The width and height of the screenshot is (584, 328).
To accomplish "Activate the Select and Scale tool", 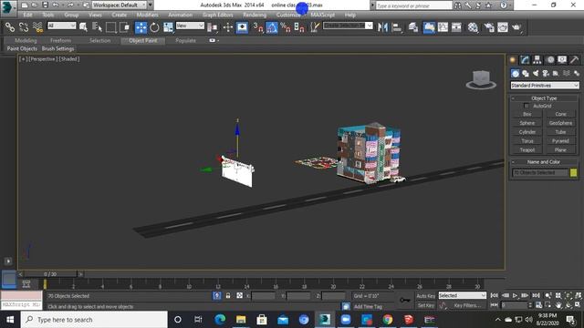I will click(x=168, y=27).
